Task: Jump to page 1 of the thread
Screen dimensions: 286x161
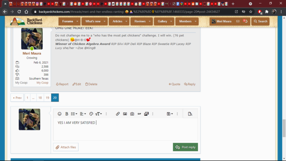Action: pos(27,98)
